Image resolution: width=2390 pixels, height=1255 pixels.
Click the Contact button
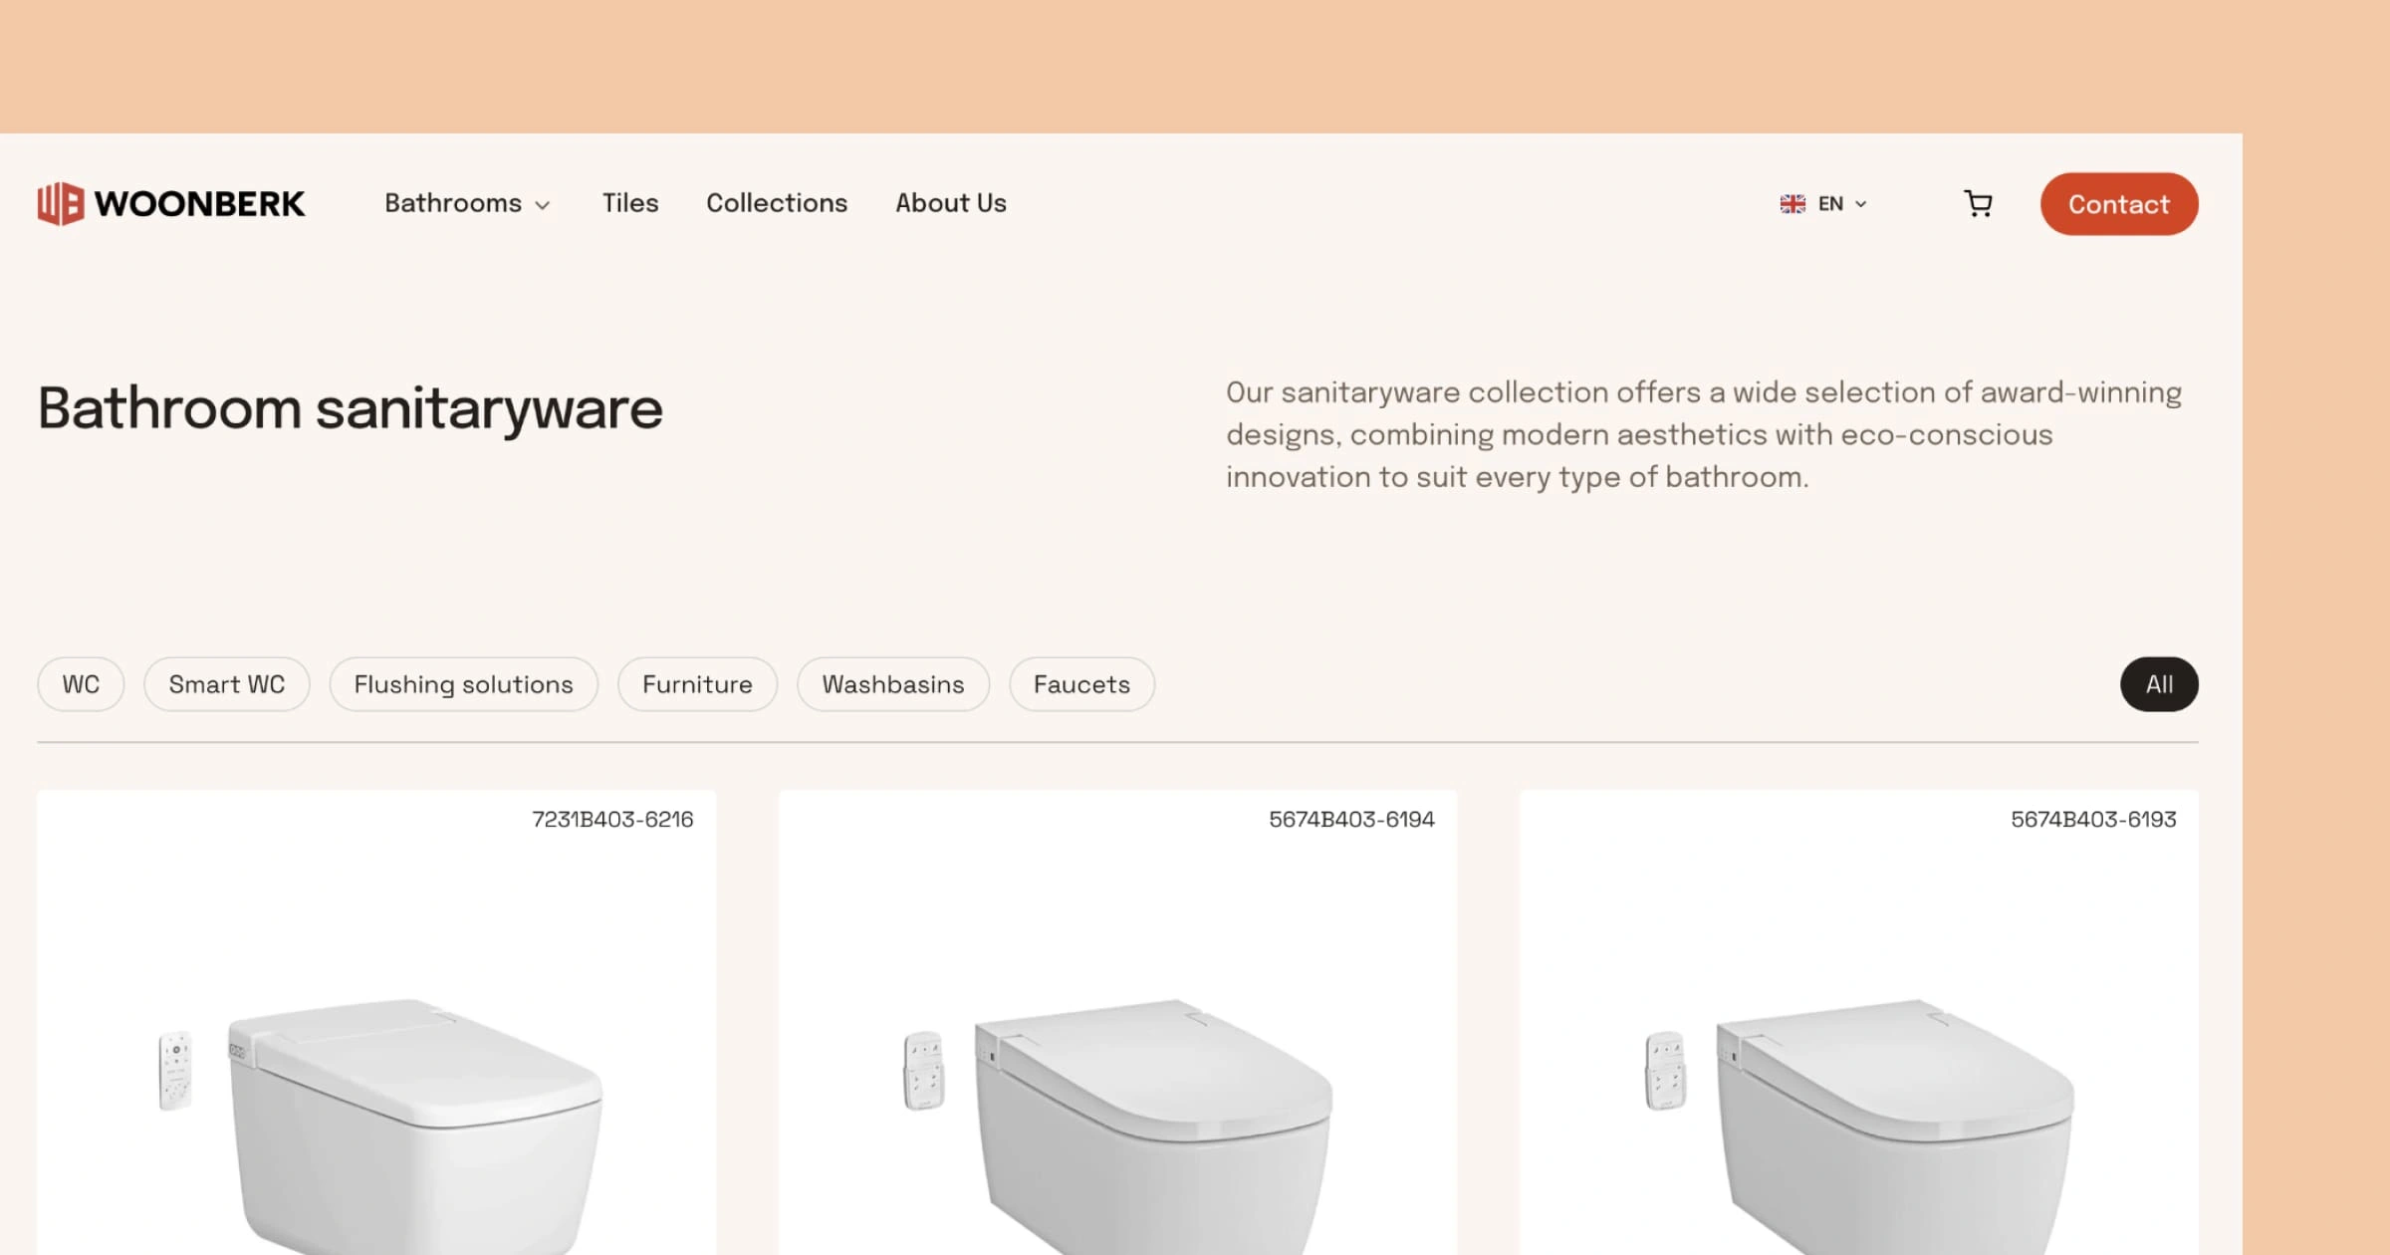click(x=2119, y=204)
